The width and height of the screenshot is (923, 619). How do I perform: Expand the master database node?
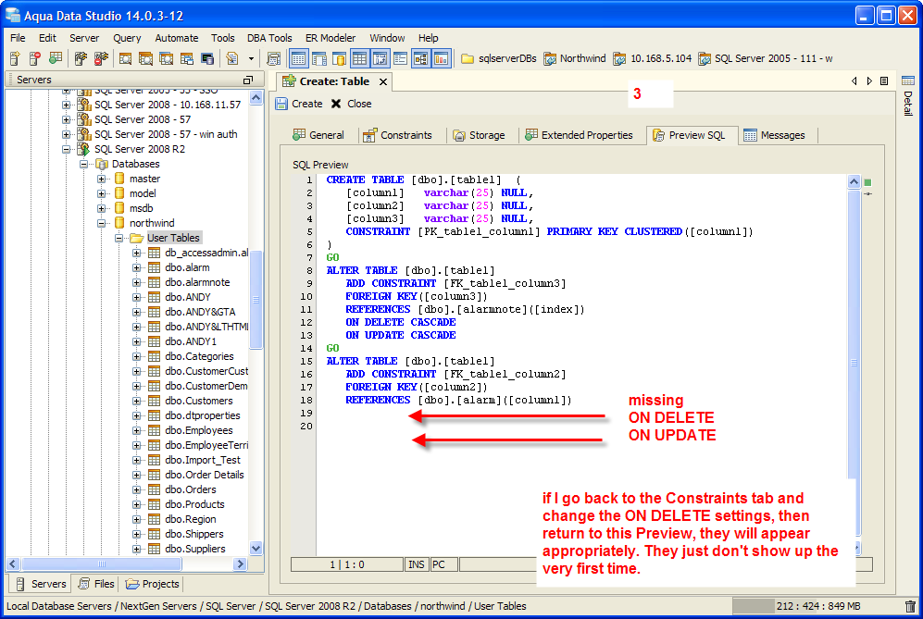click(x=102, y=179)
